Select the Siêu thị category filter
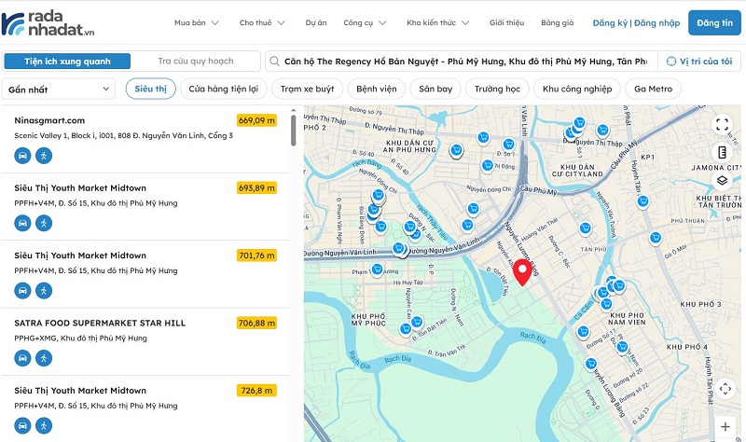746x442 pixels. [150, 90]
